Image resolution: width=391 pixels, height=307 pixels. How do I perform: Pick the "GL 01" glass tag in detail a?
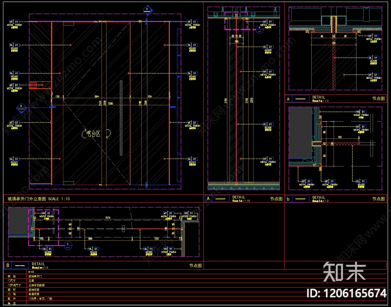pos(373,58)
